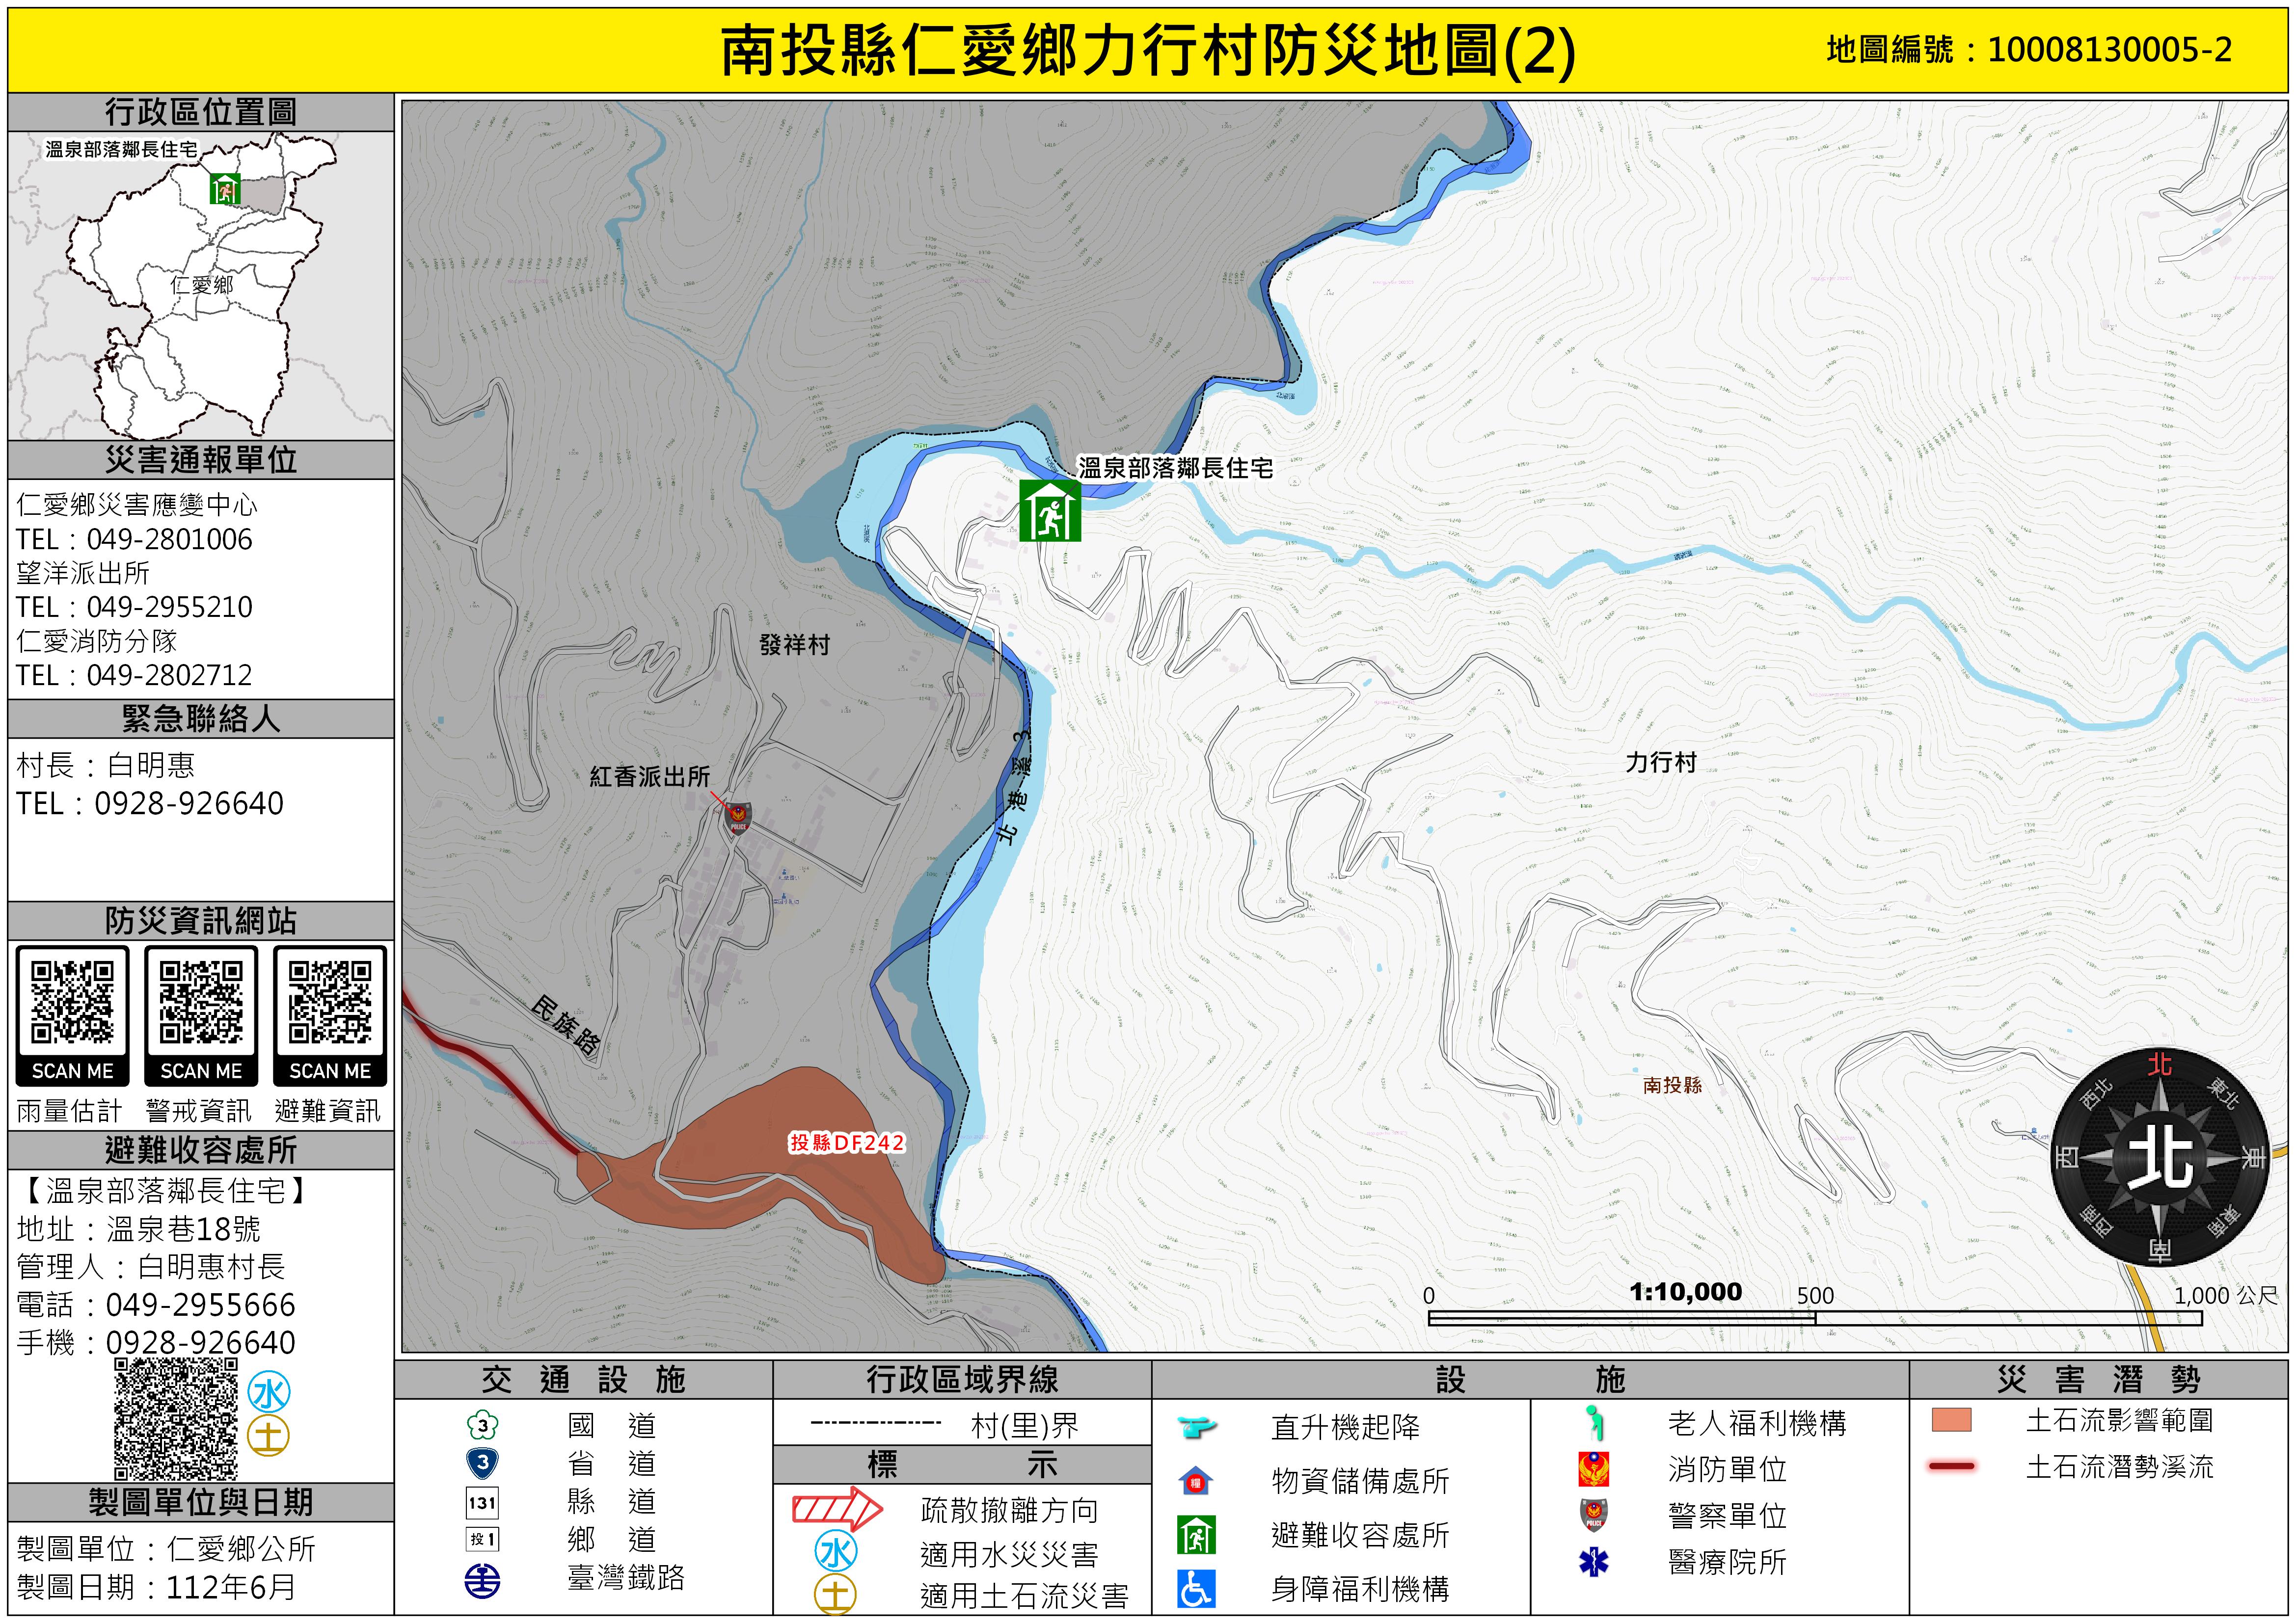2296x1623 pixels.
Task: Click the fire department legend emblem
Action: [1593, 1470]
